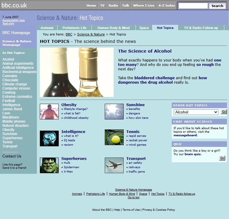Open the Transport airplane thumbnail
229x219 pixels.
point(114,165)
